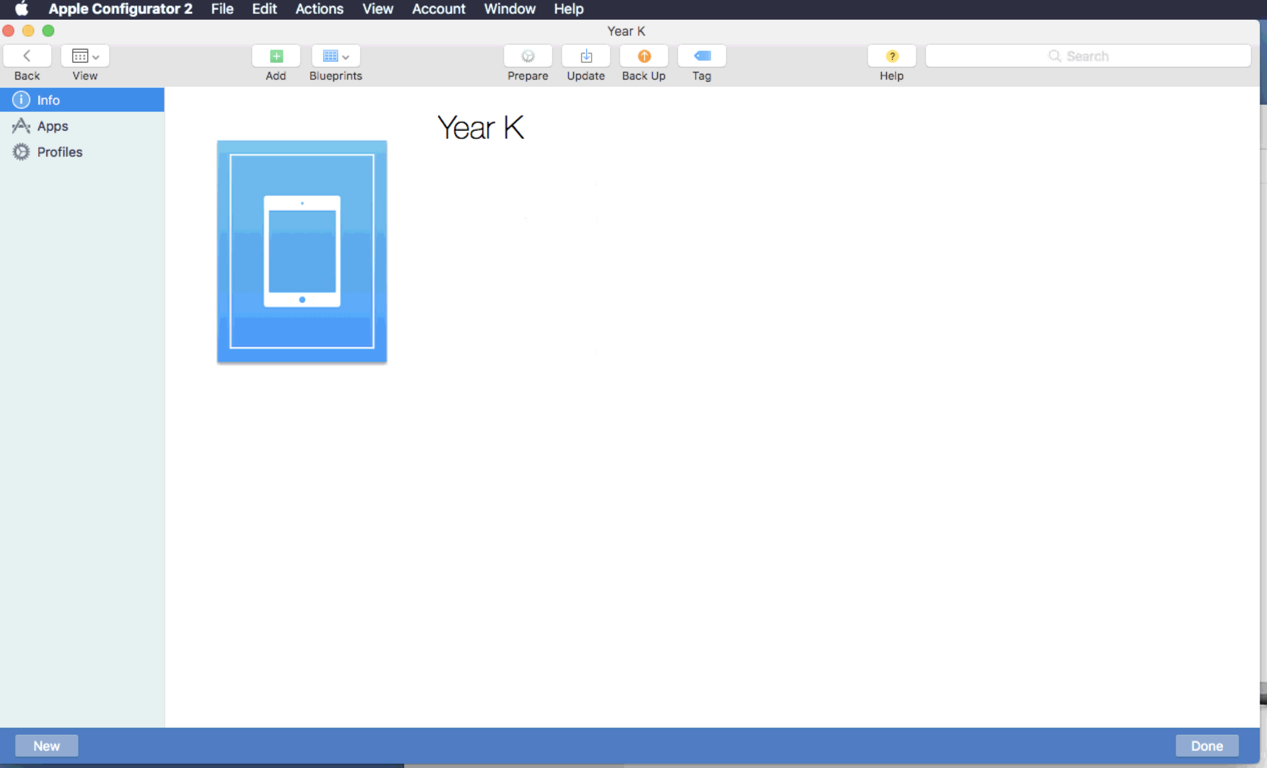Screen dimensions: 1267x768
Task: Select Profiles in the sidebar
Action: [x=59, y=152]
